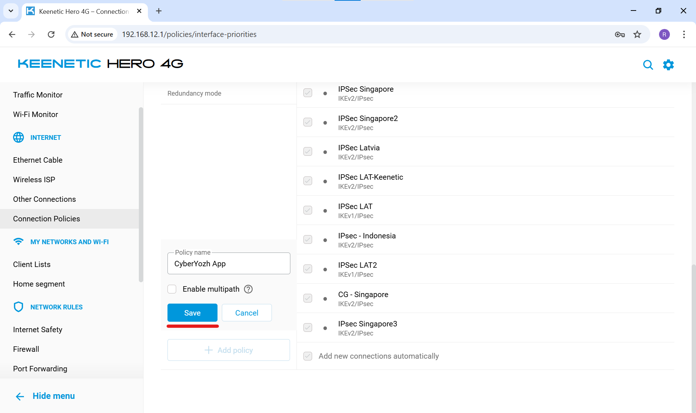Enable the multipath checkbox
Screen dimensions: 696x413
[172, 289]
